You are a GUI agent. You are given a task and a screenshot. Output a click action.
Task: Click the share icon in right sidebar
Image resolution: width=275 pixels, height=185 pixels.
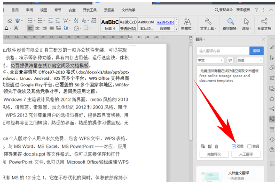pos(272,109)
